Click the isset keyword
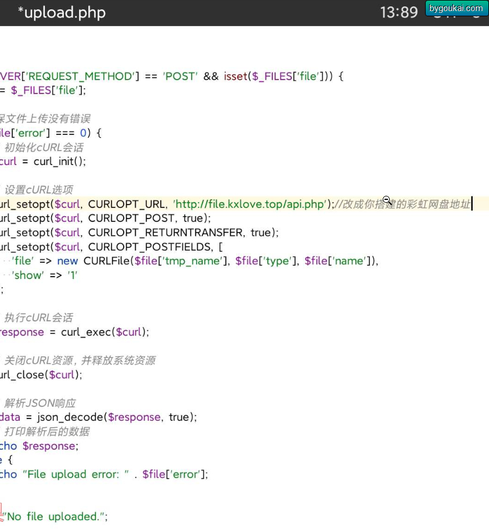 (x=236, y=76)
